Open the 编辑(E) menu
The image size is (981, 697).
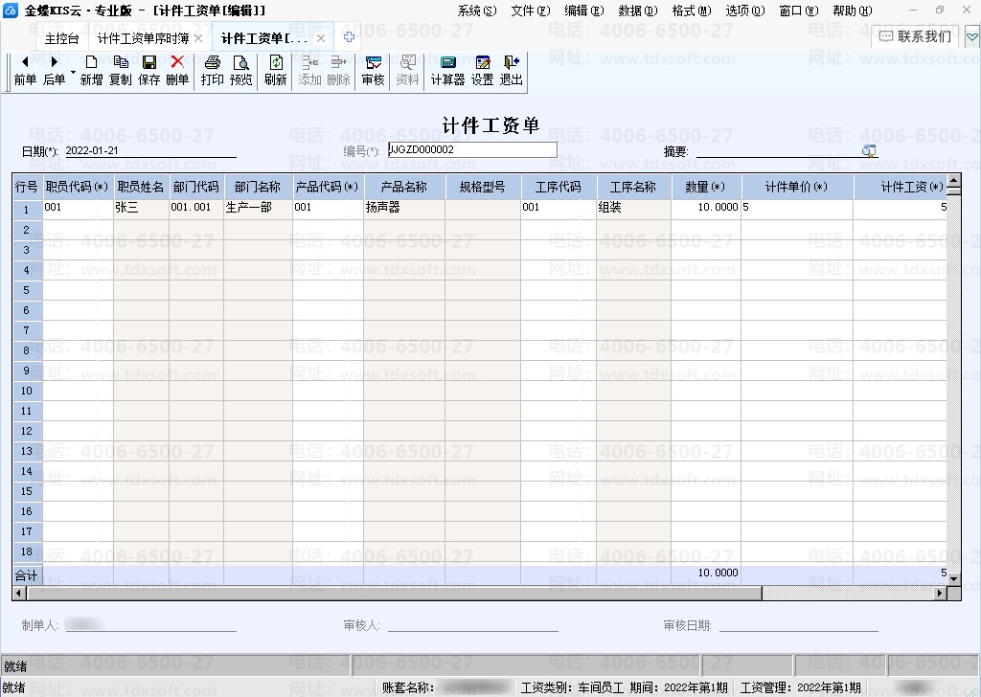583,11
